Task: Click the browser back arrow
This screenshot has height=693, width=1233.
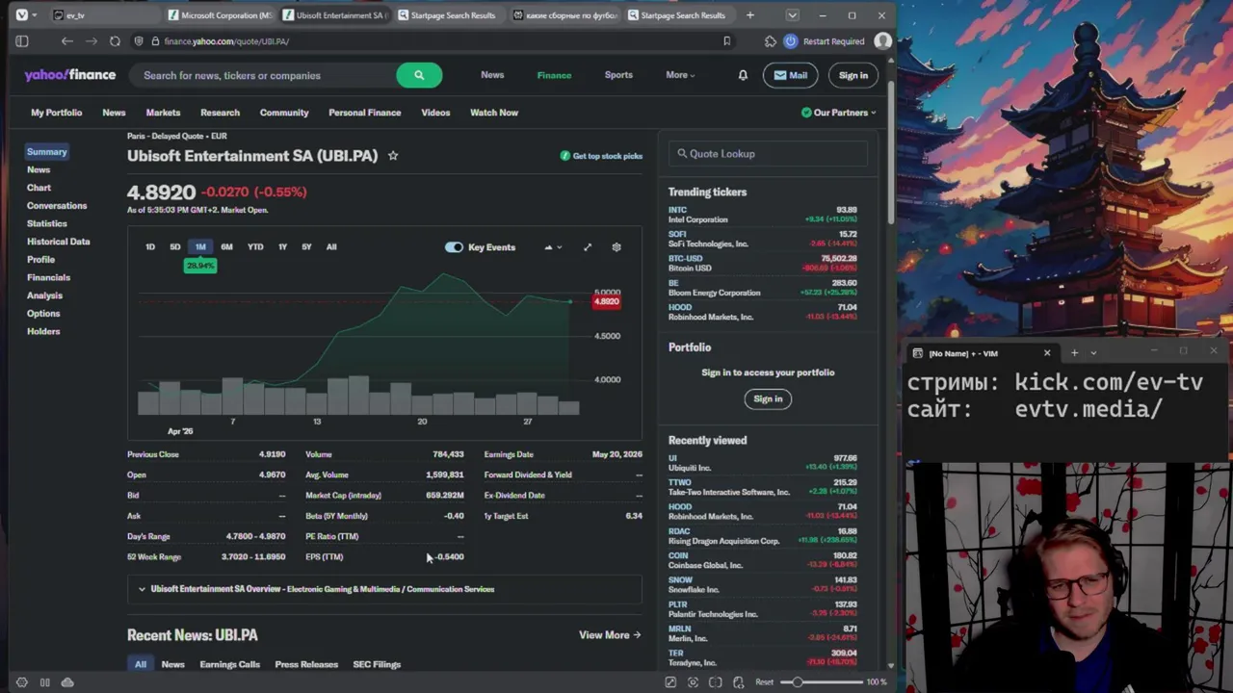Action: [66, 41]
